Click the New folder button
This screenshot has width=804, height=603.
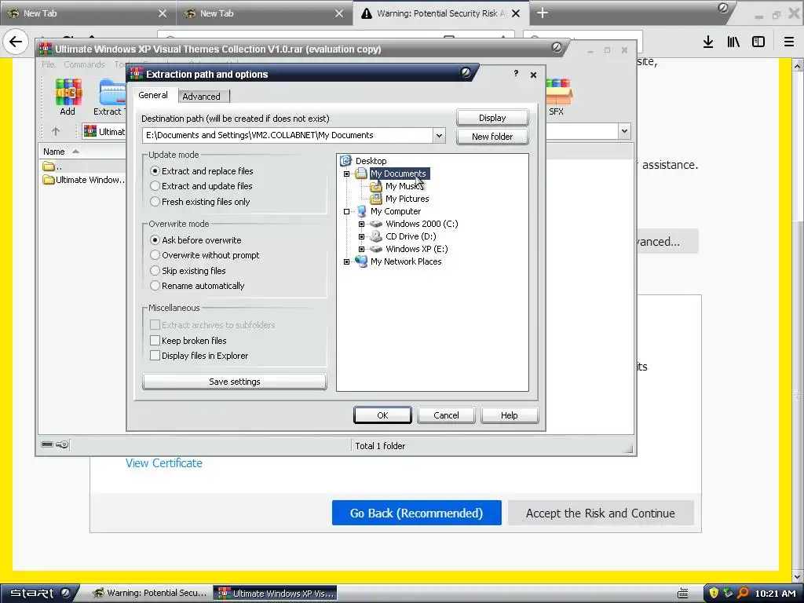point(492,137)
